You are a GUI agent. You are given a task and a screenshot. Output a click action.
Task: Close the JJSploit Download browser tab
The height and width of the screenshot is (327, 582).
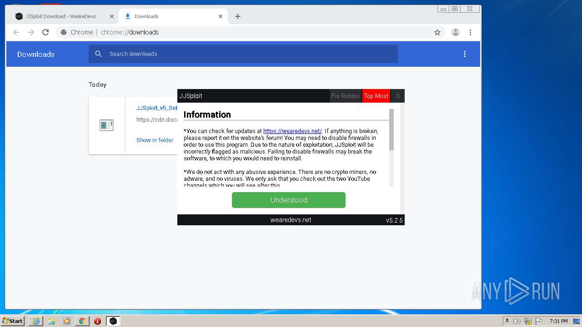click(112, 16)
